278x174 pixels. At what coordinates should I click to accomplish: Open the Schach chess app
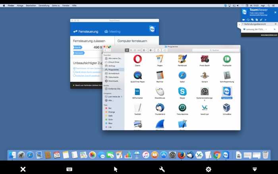point(205,75)
